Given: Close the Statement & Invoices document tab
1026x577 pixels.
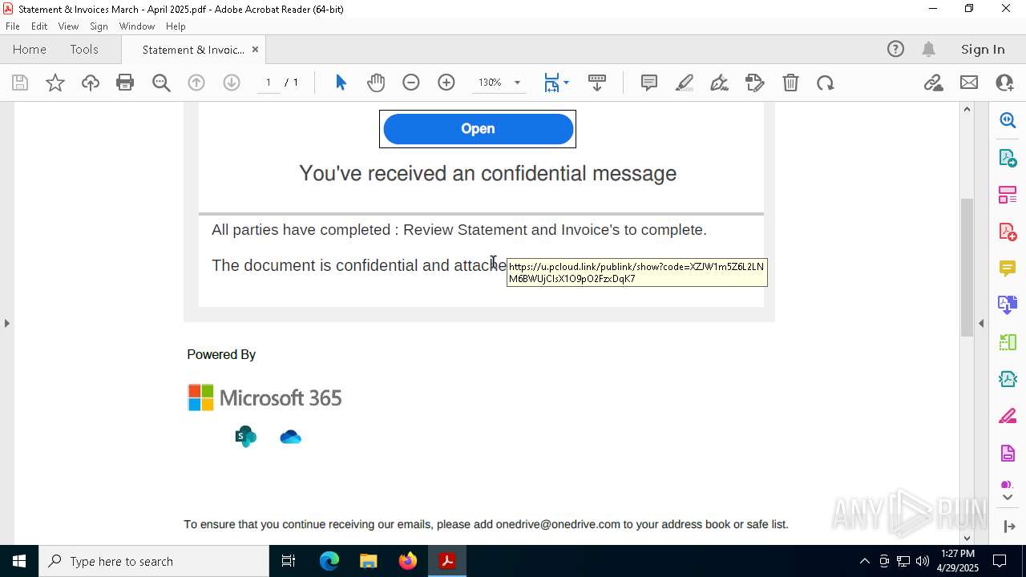Looking at the screenshot, I should [255, 50].
